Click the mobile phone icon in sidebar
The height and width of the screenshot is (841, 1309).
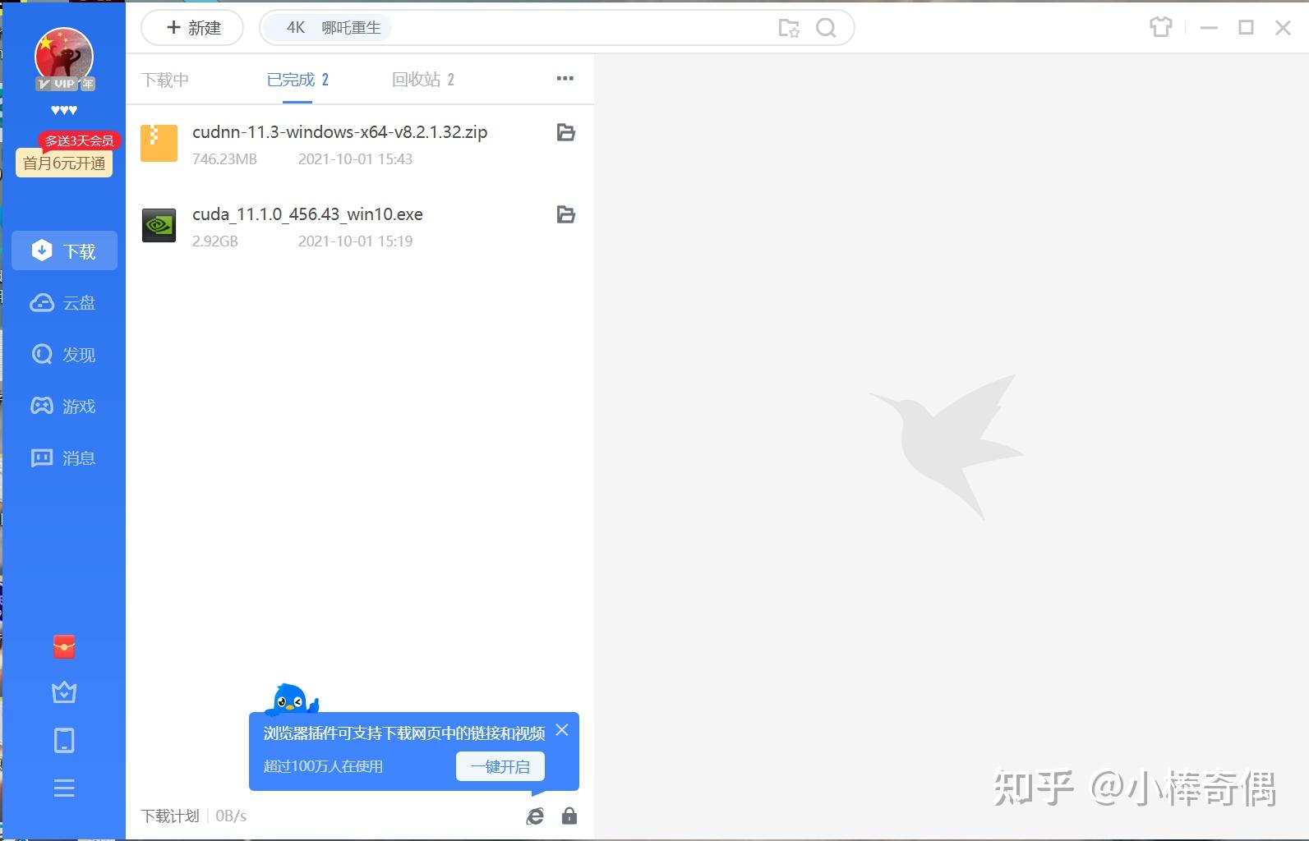[x=64, y=741]
